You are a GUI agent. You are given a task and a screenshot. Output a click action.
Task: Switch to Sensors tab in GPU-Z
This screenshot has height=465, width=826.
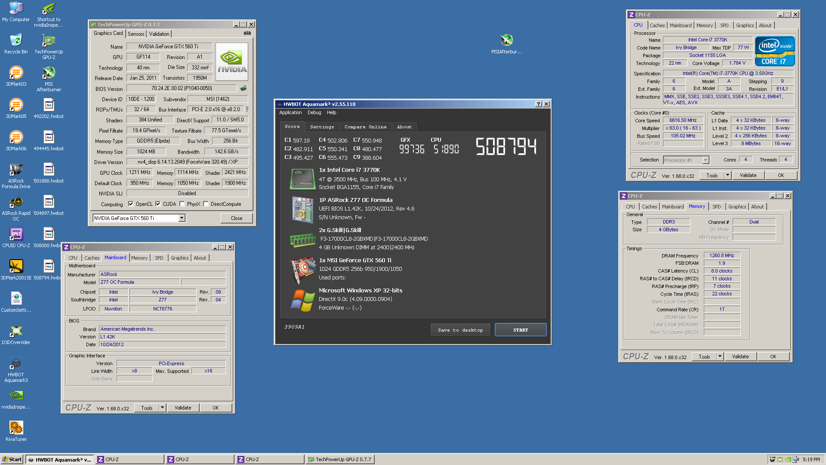coord(136,34)
